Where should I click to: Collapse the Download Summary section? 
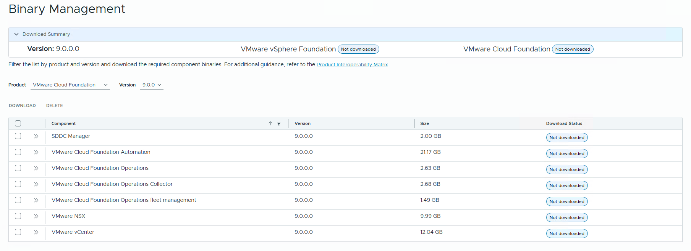(16, 34)
